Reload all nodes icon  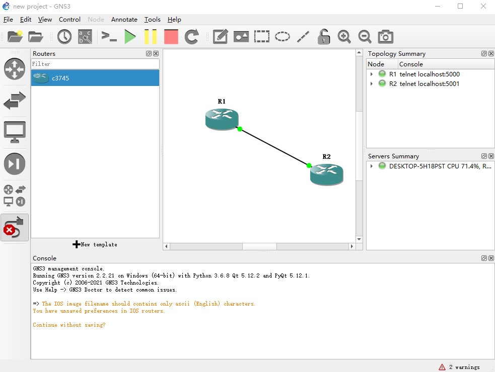pyautogui.click(x=192, y=37)
